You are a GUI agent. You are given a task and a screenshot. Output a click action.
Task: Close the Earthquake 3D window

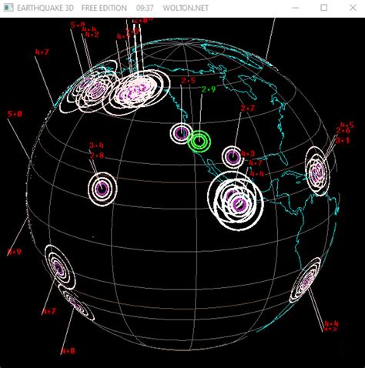[x=353, y=8]
